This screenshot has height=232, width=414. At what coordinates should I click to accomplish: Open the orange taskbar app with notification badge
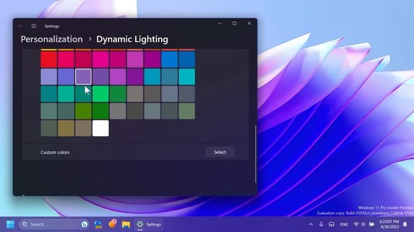click(x=112, y=224)
